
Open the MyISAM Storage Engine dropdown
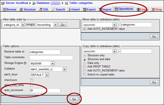(x=42, y=64)
